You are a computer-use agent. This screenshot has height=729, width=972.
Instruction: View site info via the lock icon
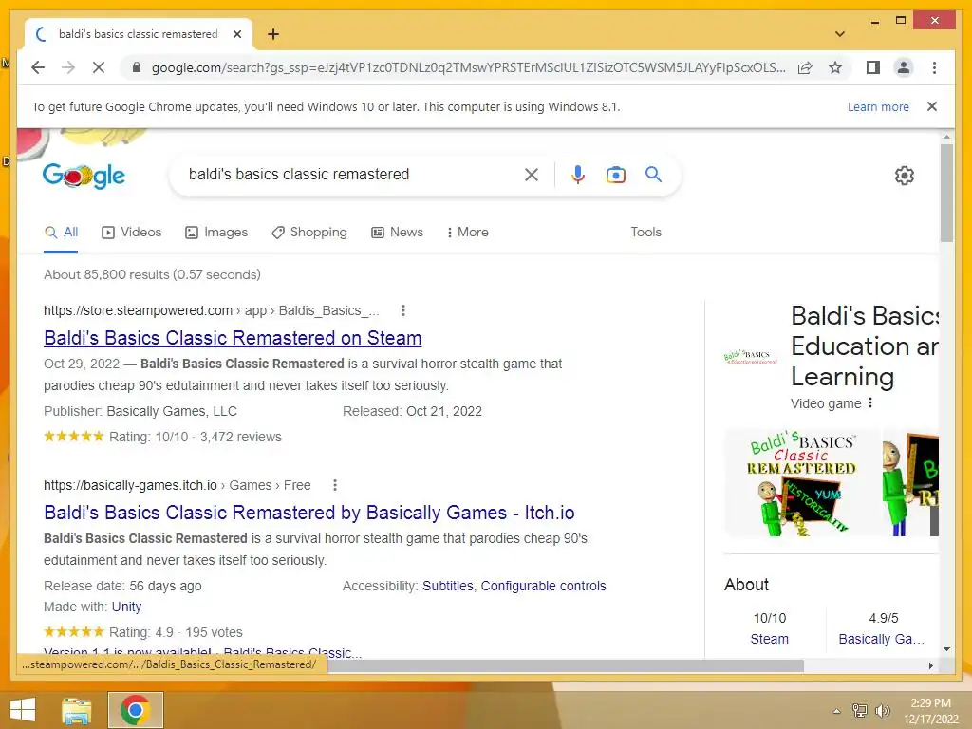pos(137,67)
